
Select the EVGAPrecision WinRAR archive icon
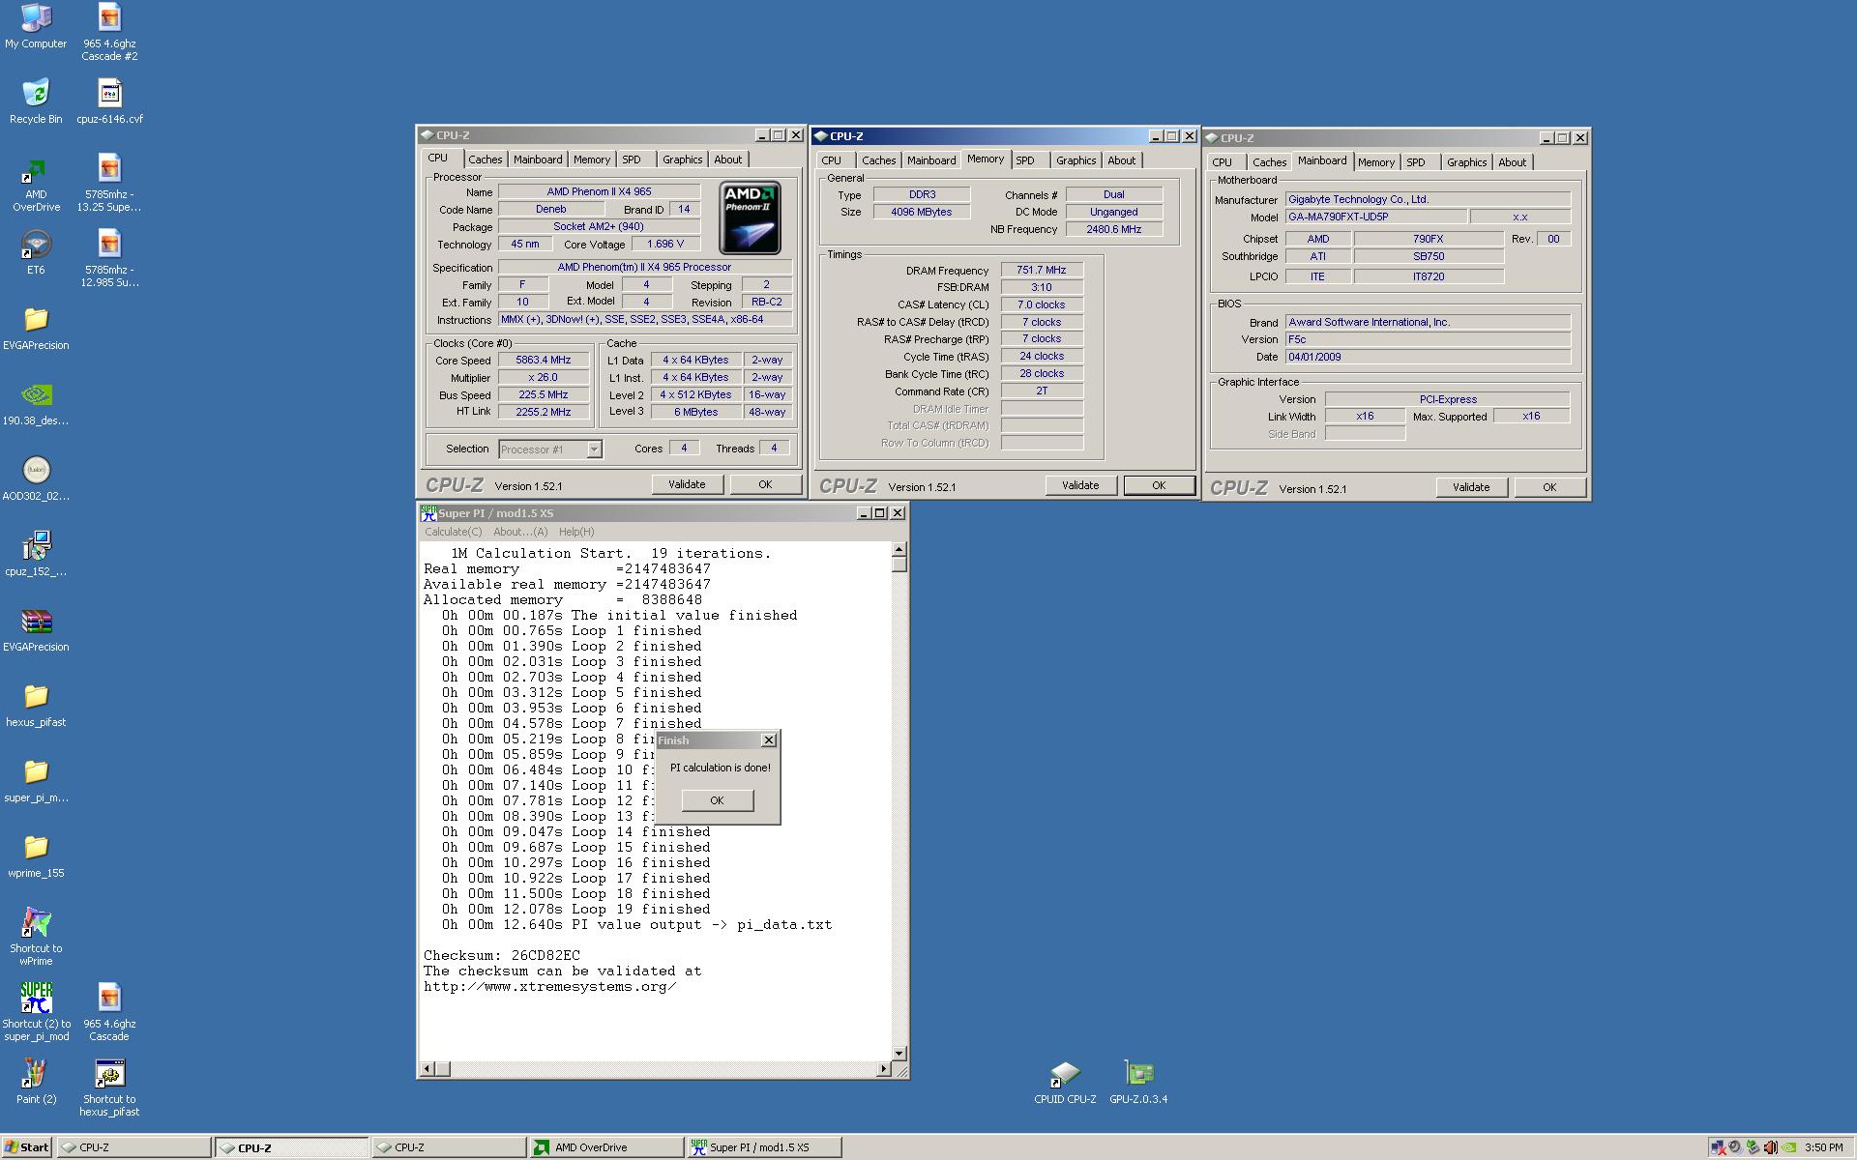tap(36, 629)
